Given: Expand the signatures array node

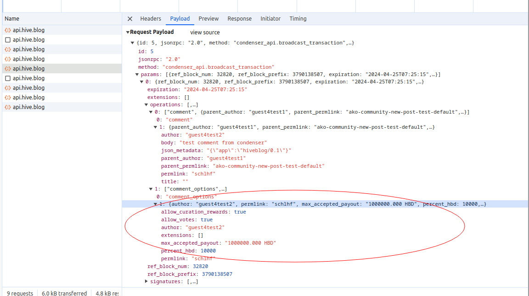Looking at the screenshot, I should point(146,281).
